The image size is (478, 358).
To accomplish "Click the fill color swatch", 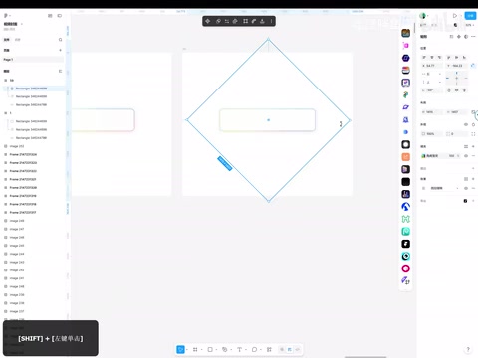I will pos(424,156).
